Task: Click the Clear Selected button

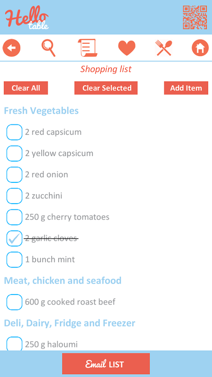Action: (106, 88)
